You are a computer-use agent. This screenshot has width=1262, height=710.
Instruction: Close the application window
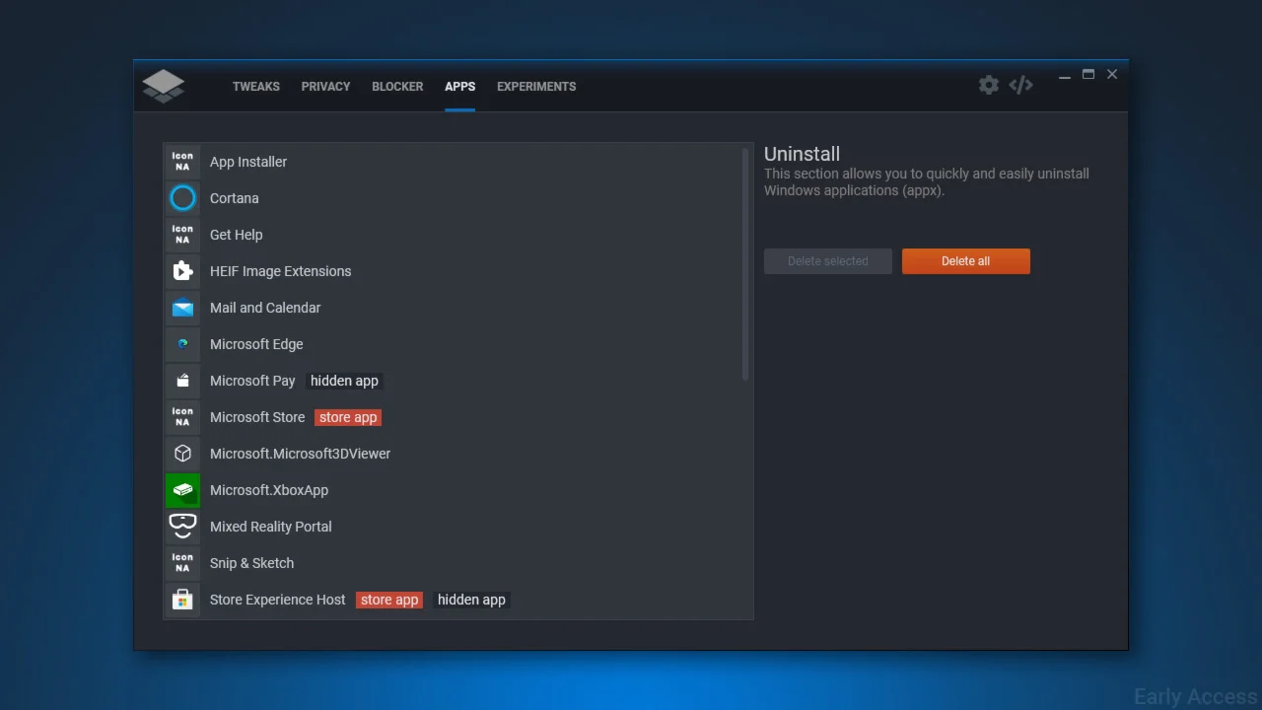pos(1112,75)
